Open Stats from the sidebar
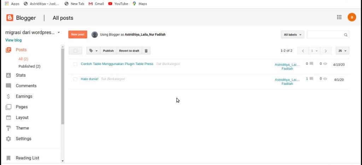The height and width of the screenshot is (165, 362). (21, 75)
